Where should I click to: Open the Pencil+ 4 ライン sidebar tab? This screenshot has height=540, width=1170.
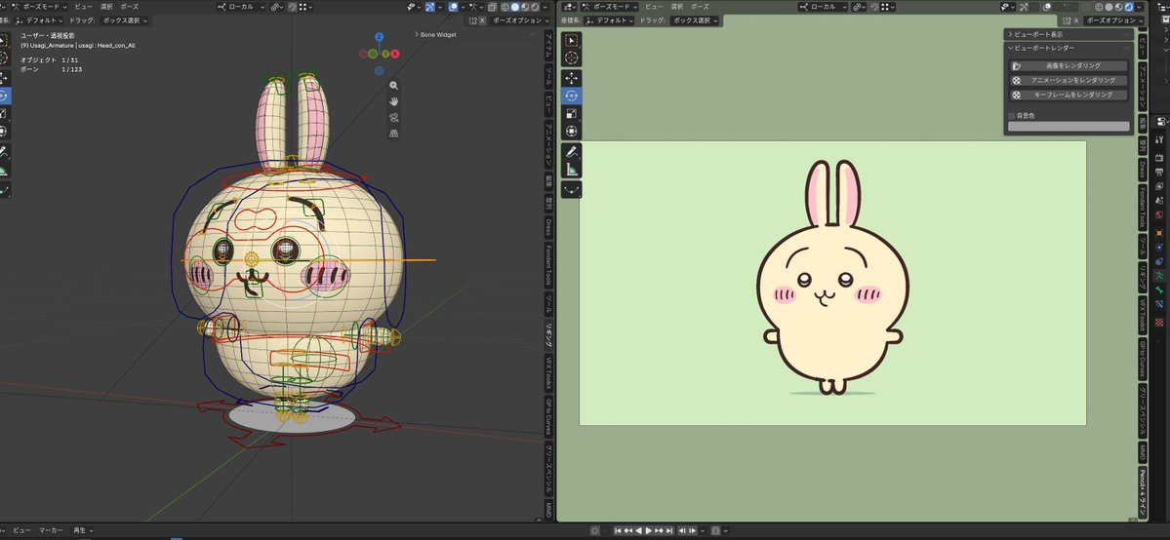click(1142, 491)
